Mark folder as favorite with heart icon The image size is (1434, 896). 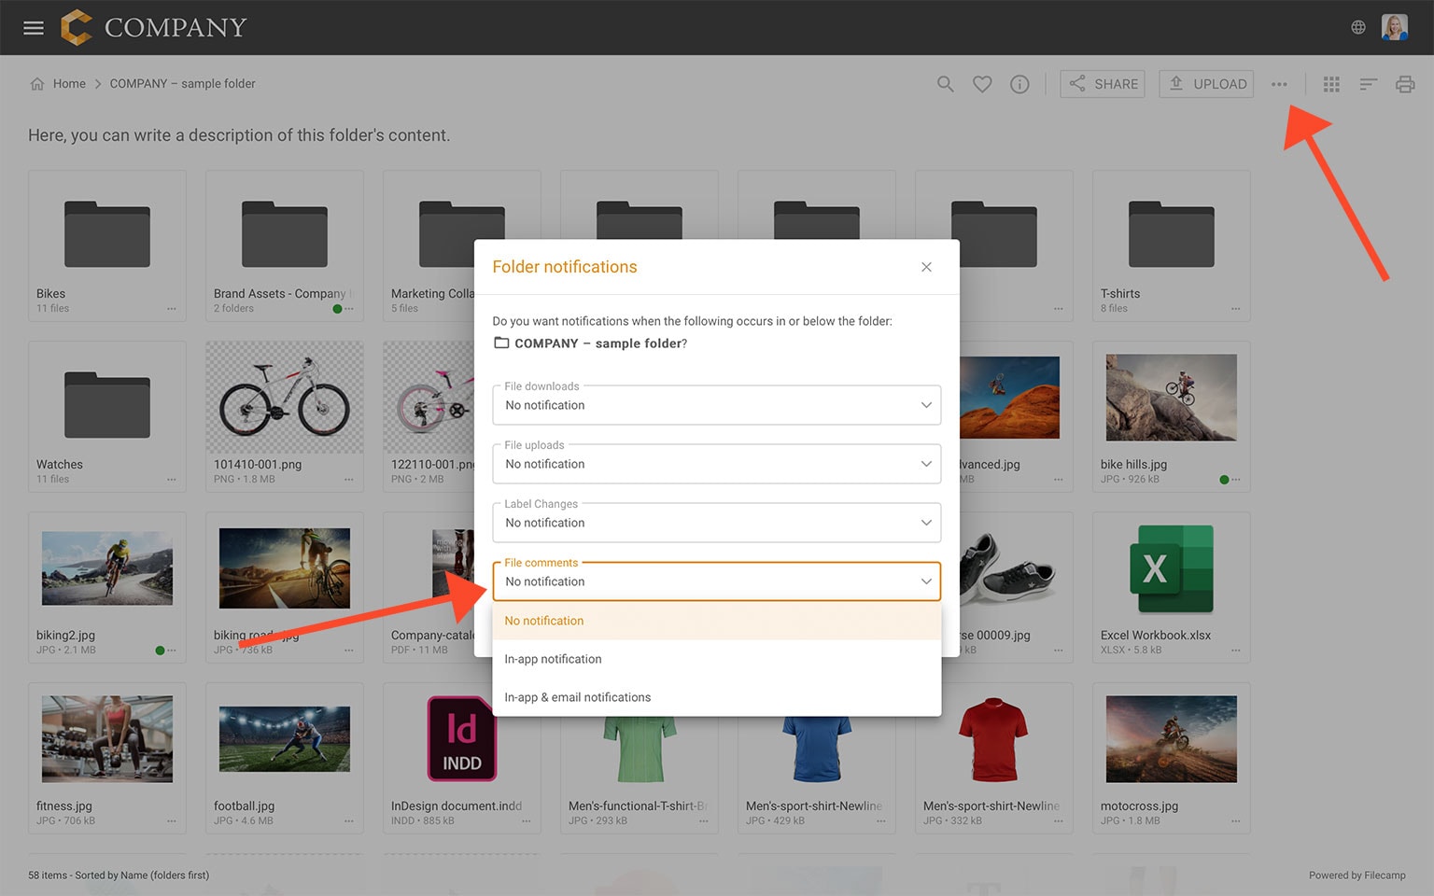click(982, 84)
